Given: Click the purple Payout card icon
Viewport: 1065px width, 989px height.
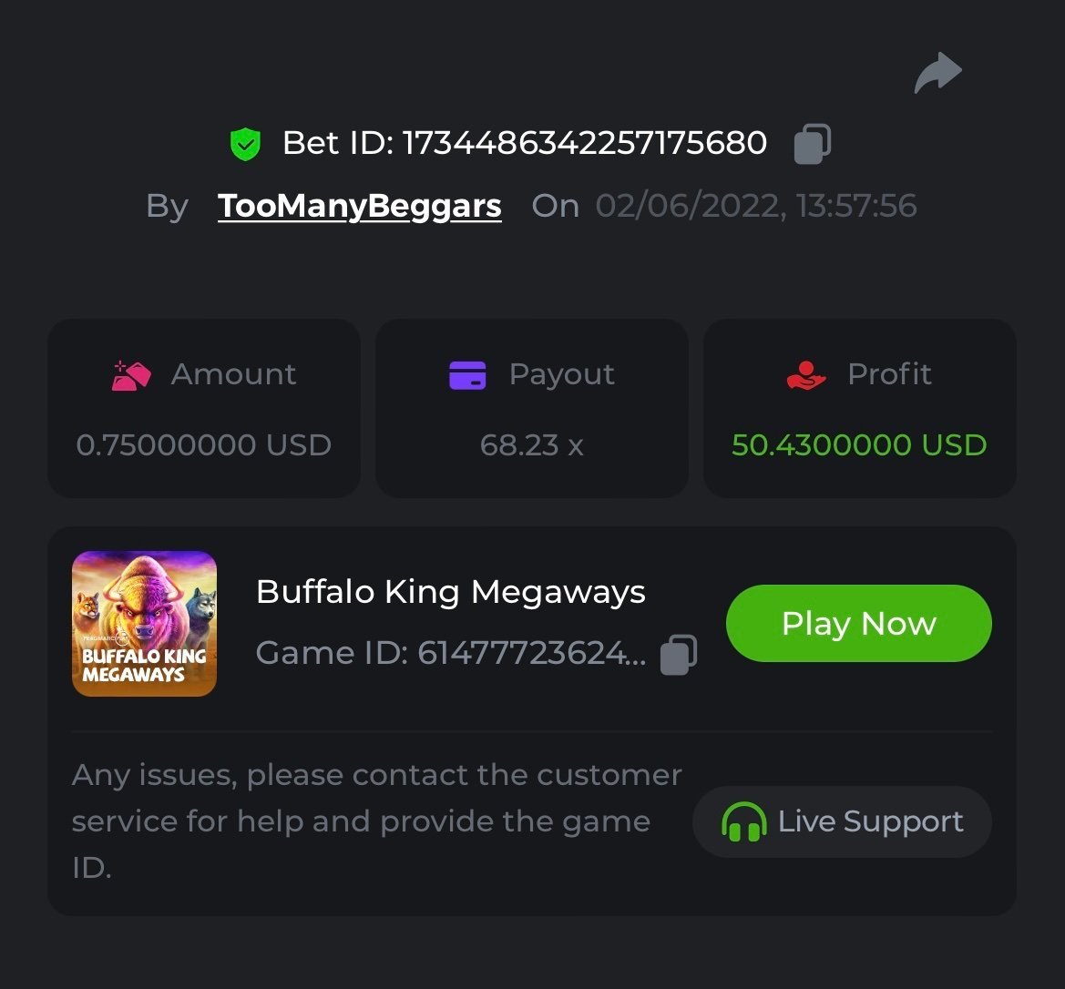Looking at the screenshot, I should point(468,375).
